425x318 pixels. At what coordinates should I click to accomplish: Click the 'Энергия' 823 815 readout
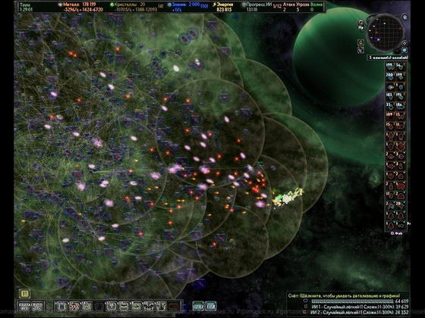click(x=224, y=7)
